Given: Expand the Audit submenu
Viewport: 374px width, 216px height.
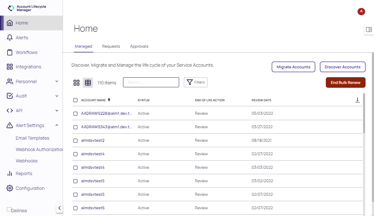Looking at the screenshot, I should point(57,96).
